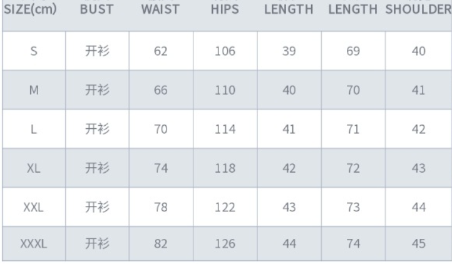Viewport: 452px width, 264px height.
Task: Click the 开衫 bust cell in L row
Action: [x=97, y=129]
